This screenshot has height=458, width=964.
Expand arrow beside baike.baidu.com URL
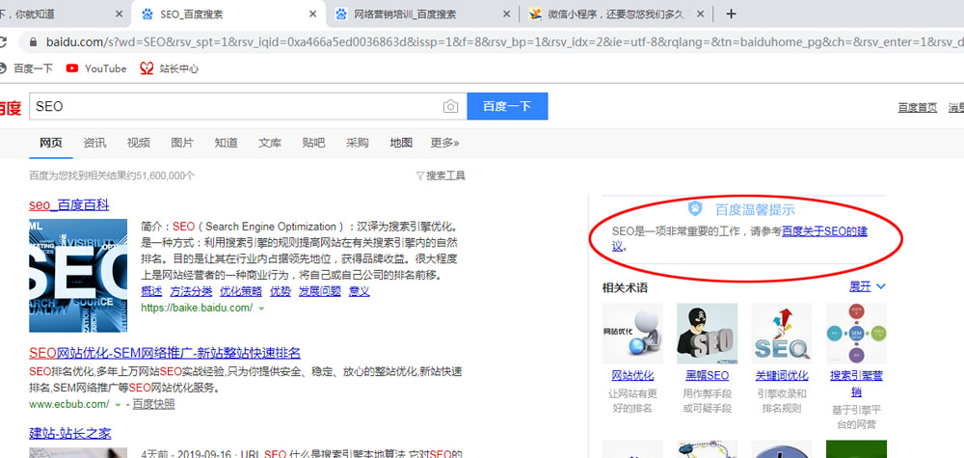click(x=261, y=308)
